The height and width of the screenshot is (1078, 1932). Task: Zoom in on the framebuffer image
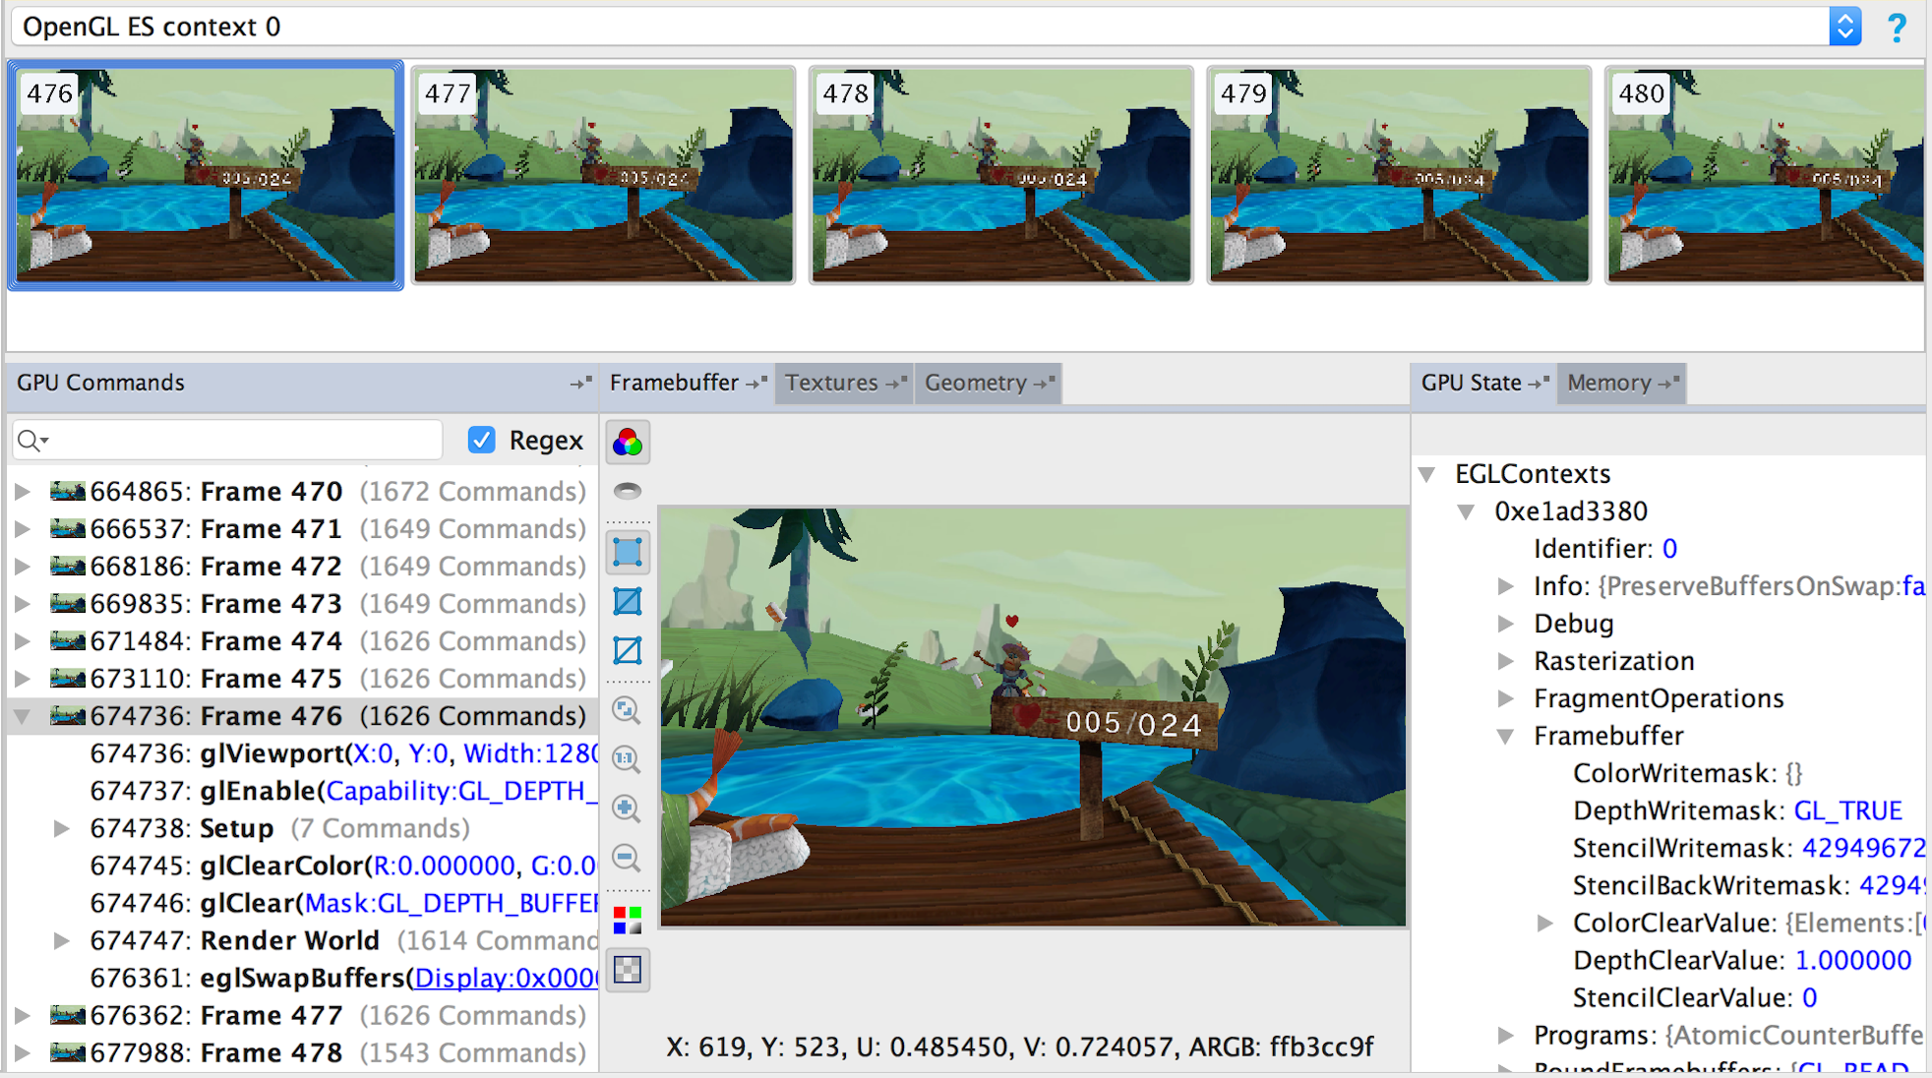point(628,808)
